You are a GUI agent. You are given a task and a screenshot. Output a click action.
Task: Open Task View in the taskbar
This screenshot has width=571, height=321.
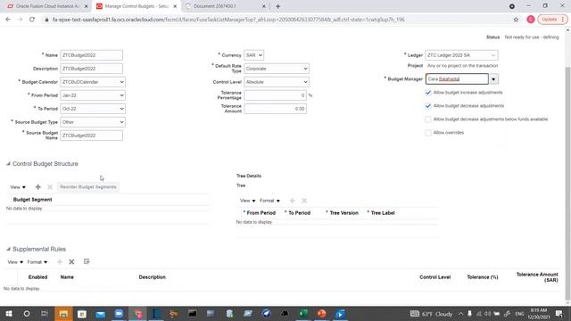tap(45, 313)
